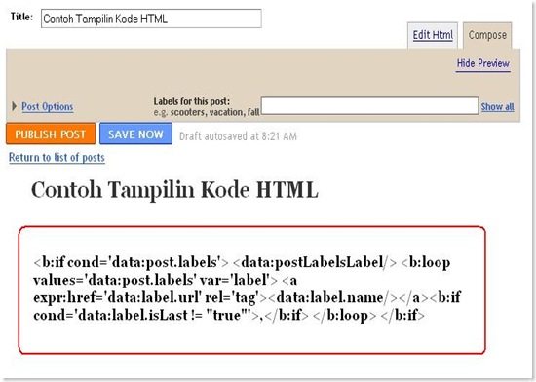The width and height of the screenshot is (536, 382).
Task: Click the Hide Preview link
Action: (x=483, y=63)
